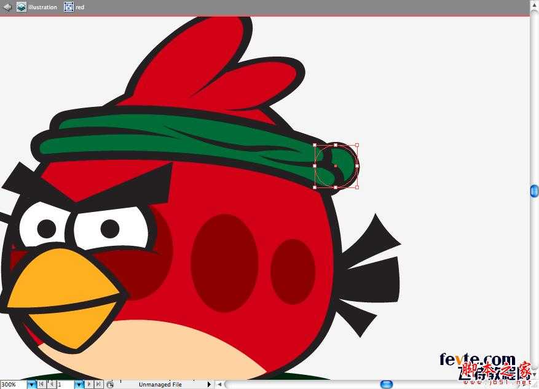Go to the first artboard
The width and height of the screenshot is (539, 389).
coord(41,384)
